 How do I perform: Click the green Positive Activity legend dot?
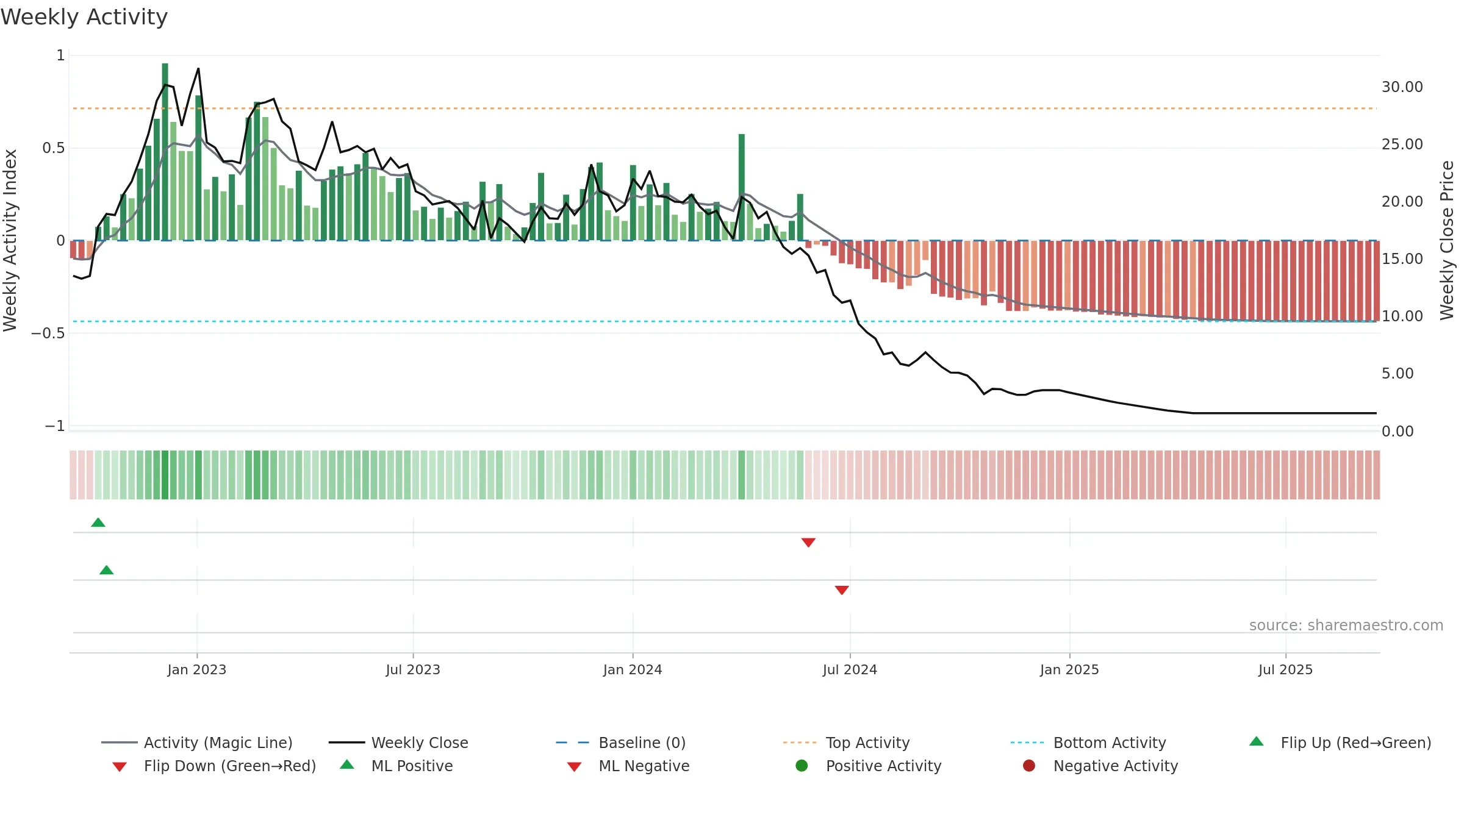pyautogui.click(x=802, y=765)
